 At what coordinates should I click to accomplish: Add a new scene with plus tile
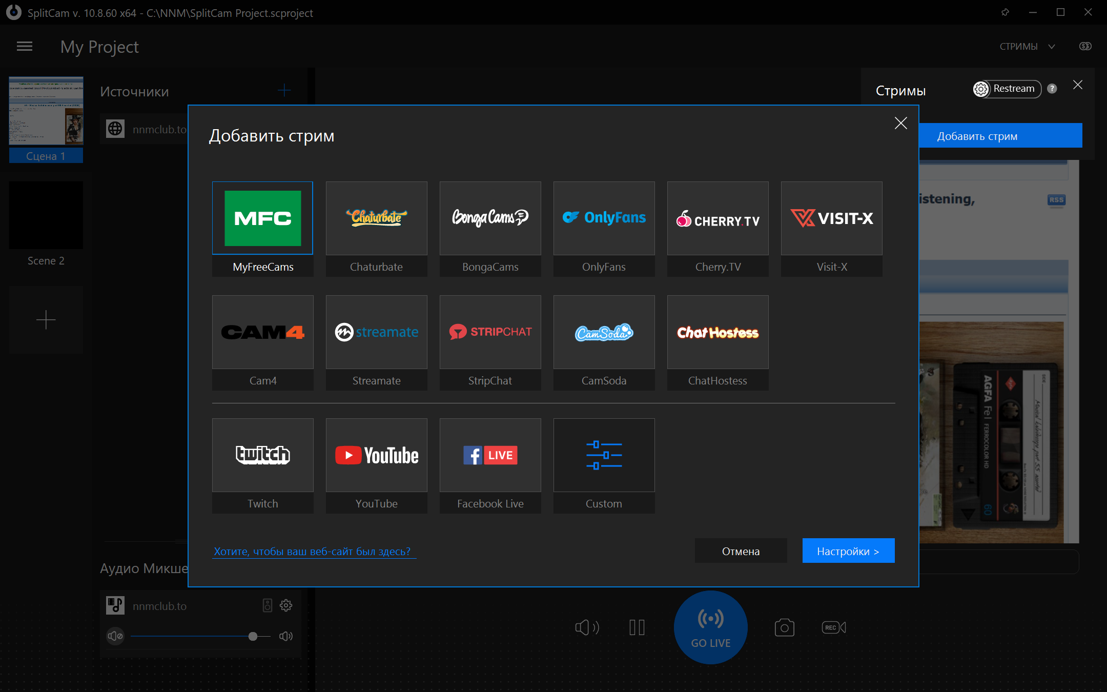pyautogui.click(x=46, y=320)
